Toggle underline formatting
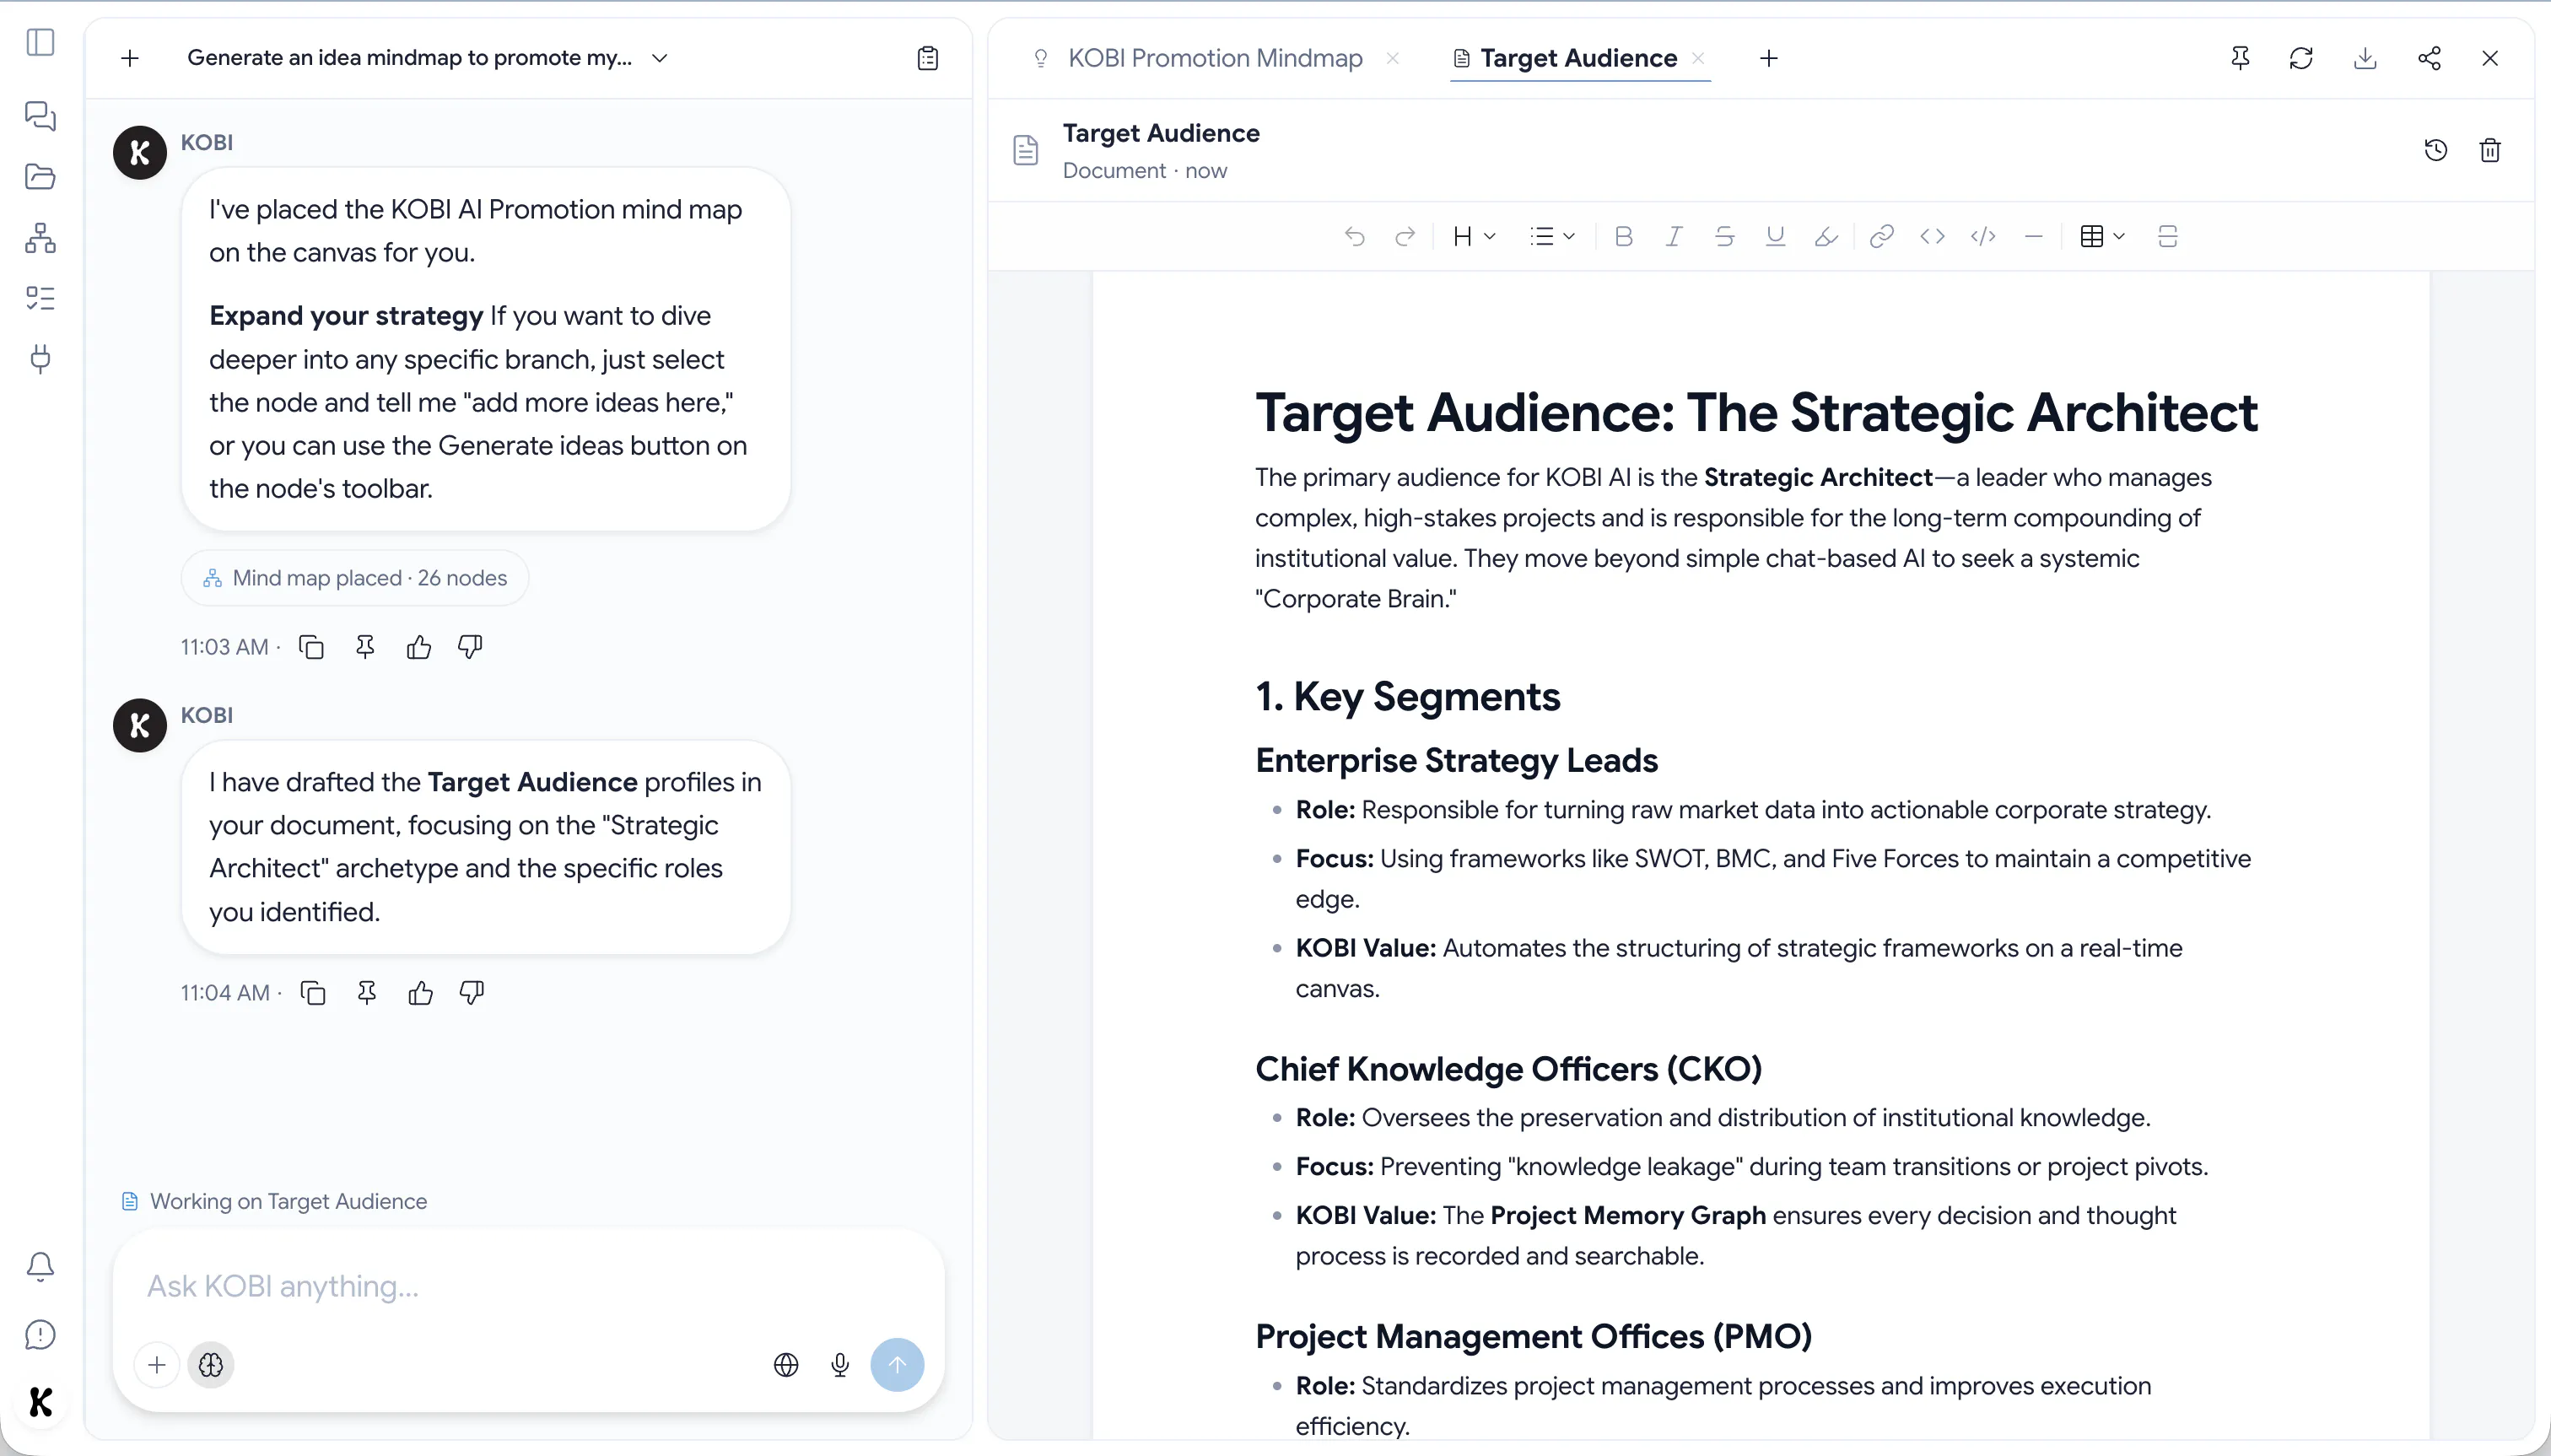 [1775, 236]
